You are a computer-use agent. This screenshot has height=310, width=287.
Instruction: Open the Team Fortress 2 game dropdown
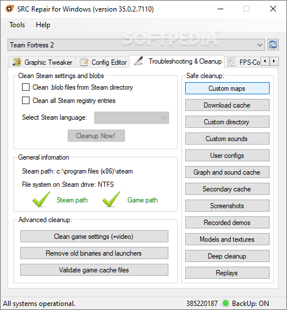[x=136, y=45]
